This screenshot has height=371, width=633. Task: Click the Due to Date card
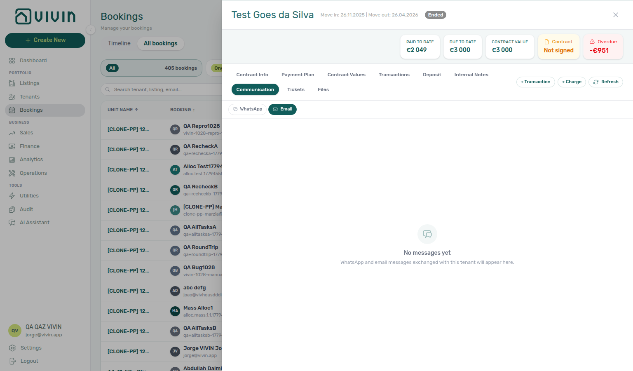(x=463, y=47)
